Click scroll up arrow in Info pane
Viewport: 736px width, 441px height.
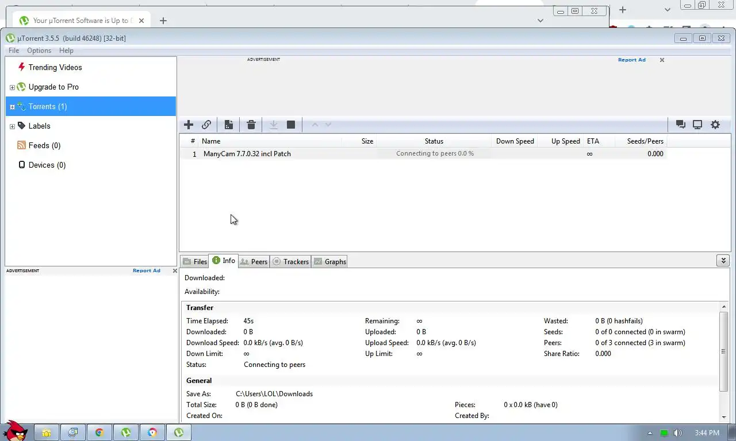723,307
